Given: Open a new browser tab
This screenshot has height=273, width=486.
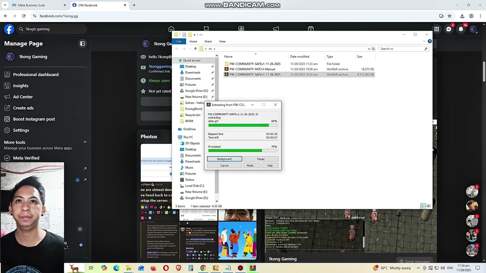Looking at the screenshot, I should [x=134, y=5].
